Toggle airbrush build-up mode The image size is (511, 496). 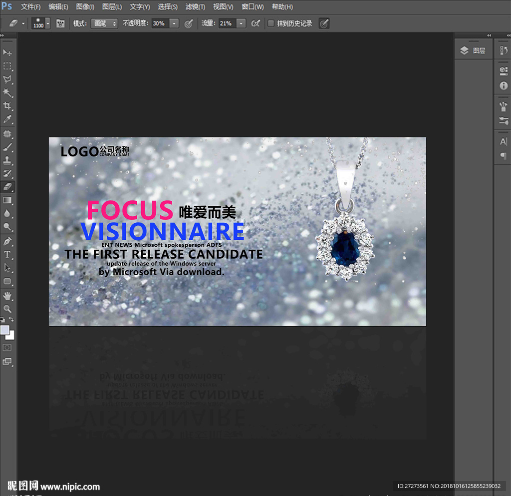pos(255,23)
